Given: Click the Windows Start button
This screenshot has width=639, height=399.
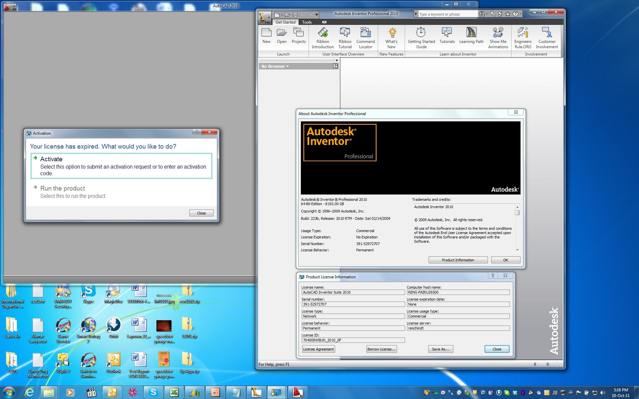Looking at the screenshot, I should click(x=9, y=393).
